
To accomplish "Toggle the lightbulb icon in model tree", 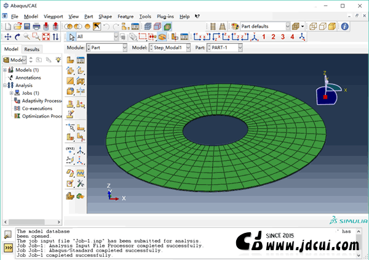I will (x=58, y=60).
